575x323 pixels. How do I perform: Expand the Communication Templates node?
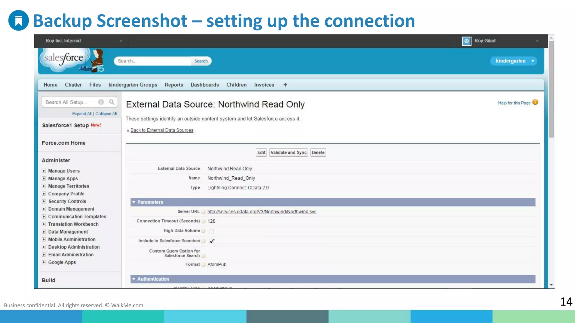44,216
